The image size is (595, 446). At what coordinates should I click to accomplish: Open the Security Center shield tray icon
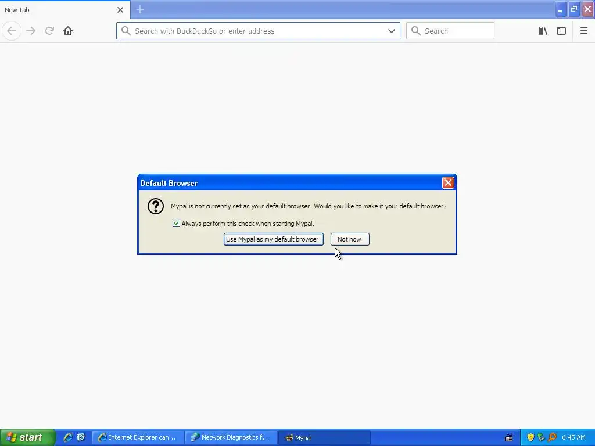(x=531, y=437)
